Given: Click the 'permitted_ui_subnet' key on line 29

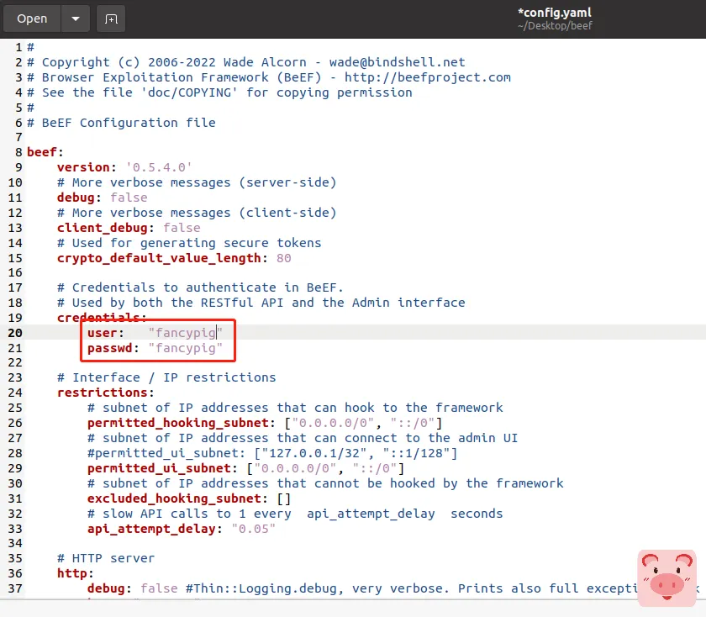Looking at the screenshot, I should 160,468.
